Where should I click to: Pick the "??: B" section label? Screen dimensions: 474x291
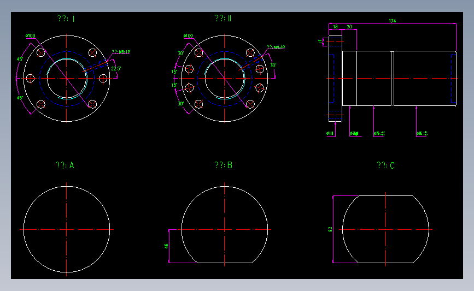pos(224,165)
